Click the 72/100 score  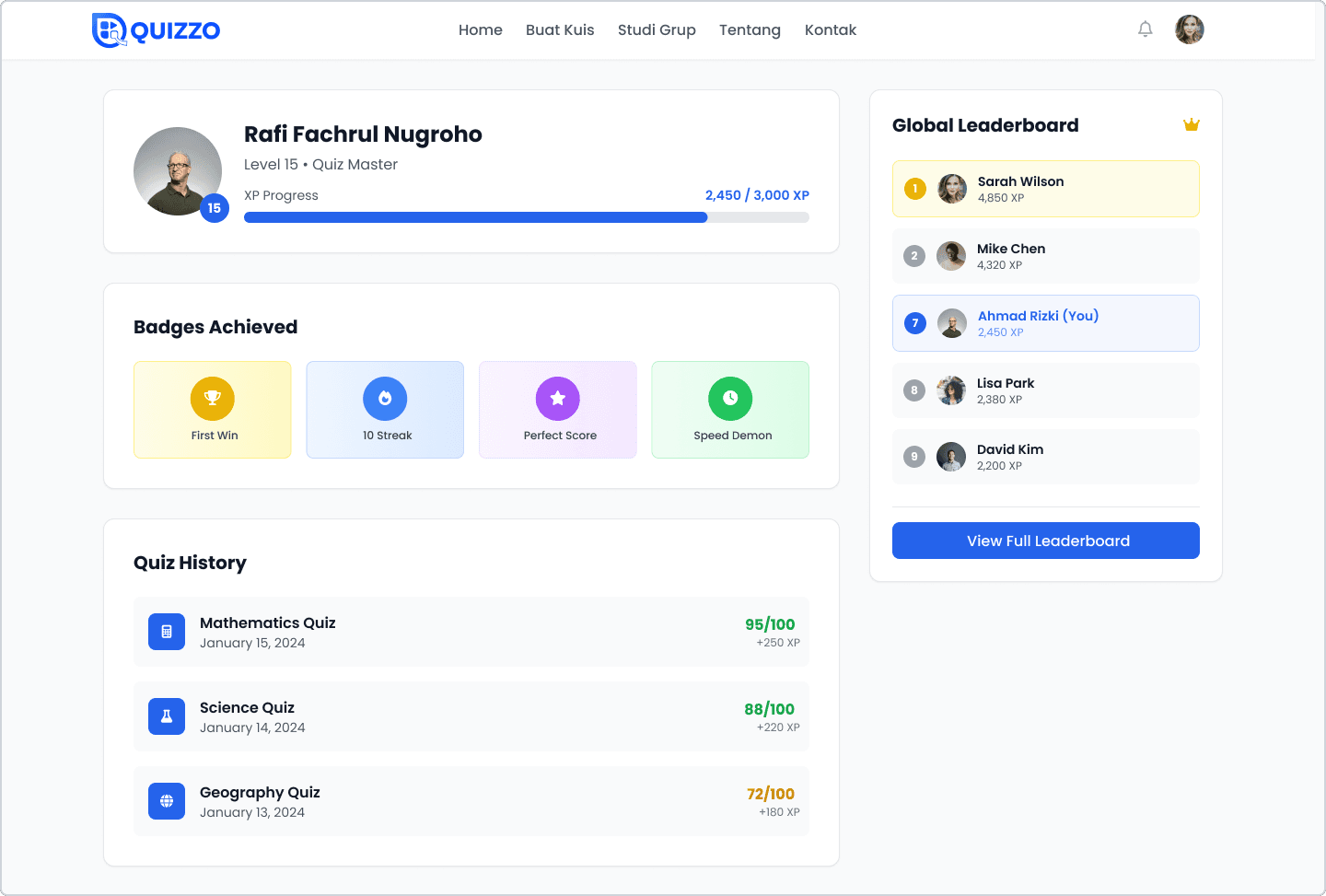[x=771, y=794]
